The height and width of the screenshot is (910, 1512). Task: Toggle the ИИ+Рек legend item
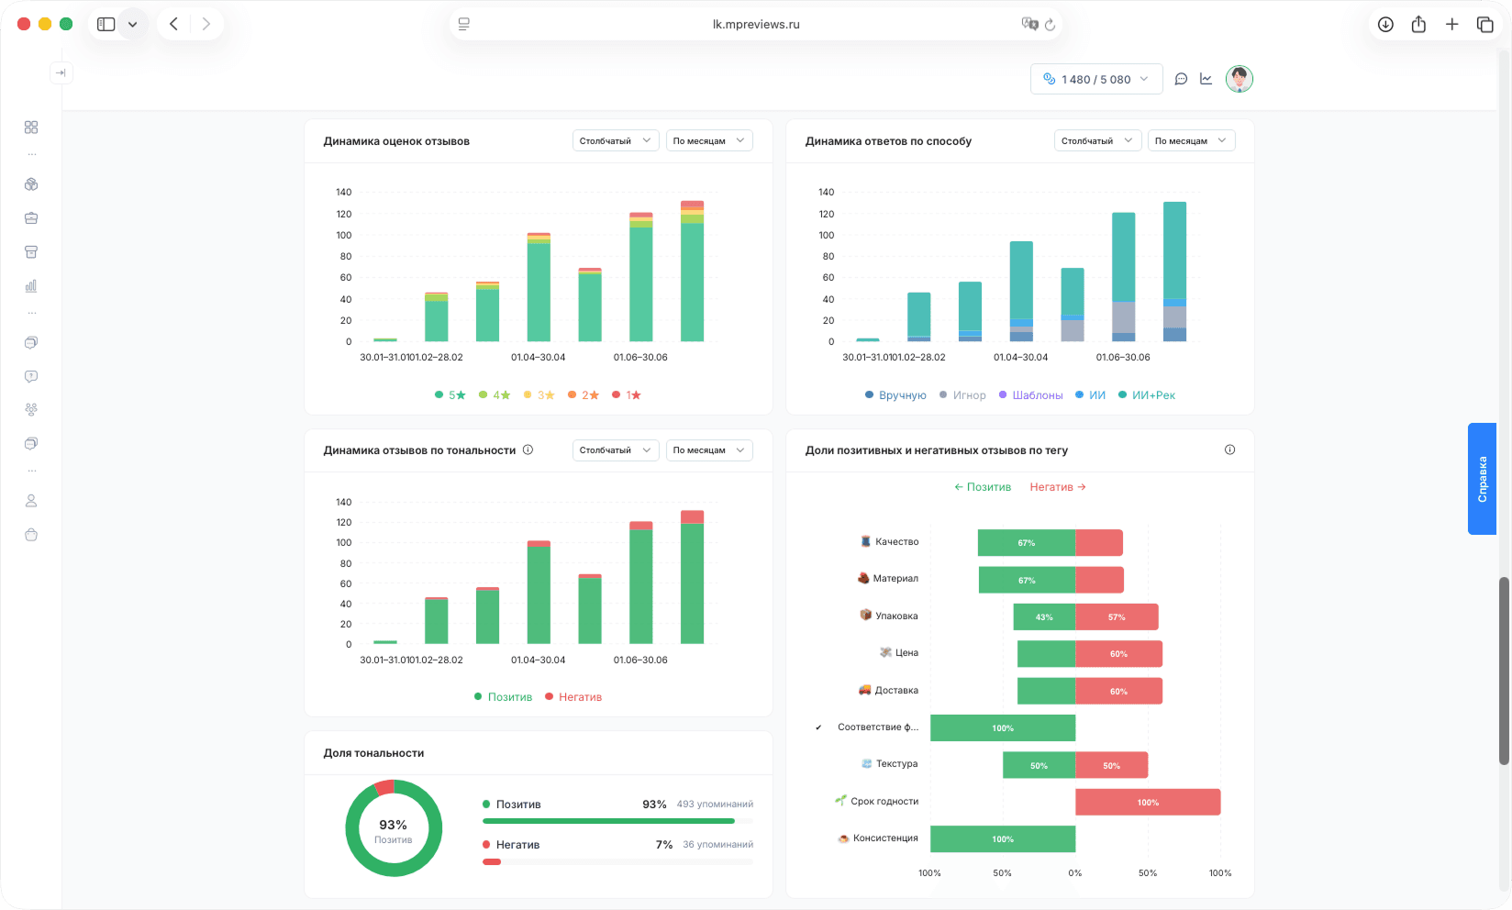pyautogui.click(x=1147, y=395)
